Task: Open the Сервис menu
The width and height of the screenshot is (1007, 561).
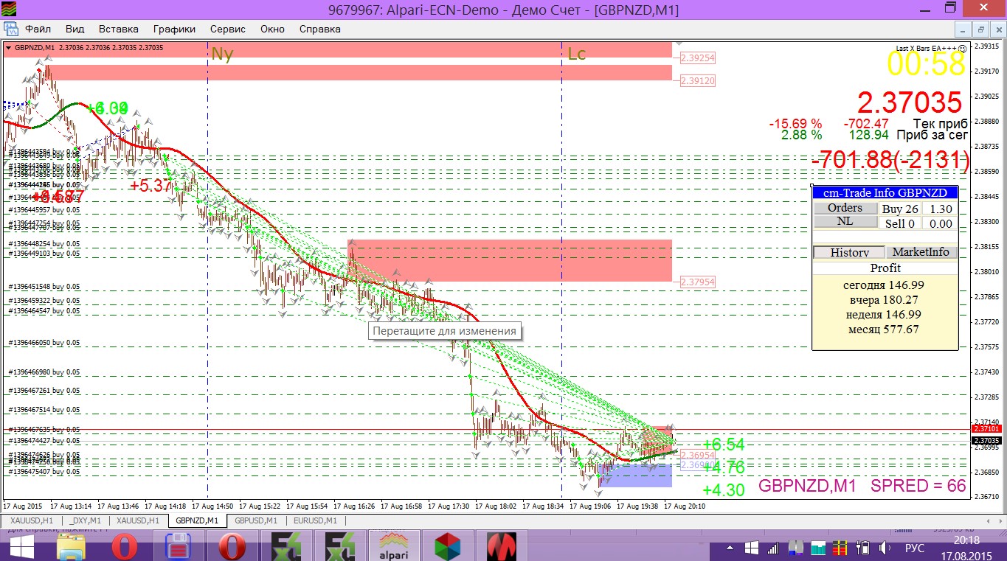Action: (228, 29)
